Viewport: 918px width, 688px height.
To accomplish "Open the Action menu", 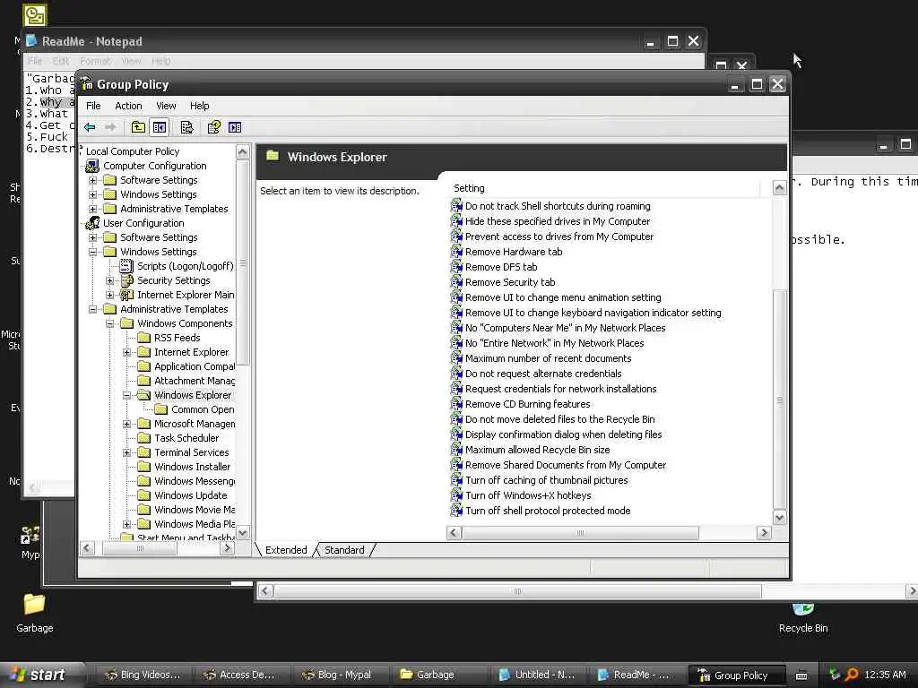I will click(128, 106).
